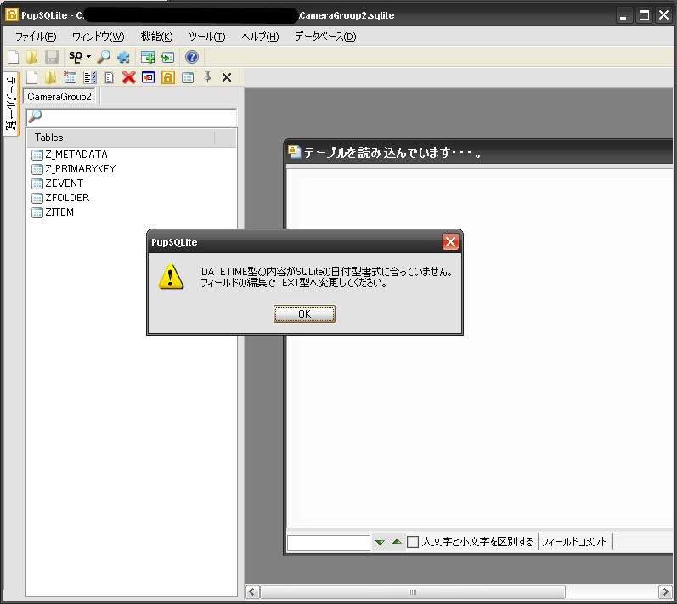Close the PupSQLite warning dialog with red X
Viewport: 677px width, 604px height.
[450, 242]
